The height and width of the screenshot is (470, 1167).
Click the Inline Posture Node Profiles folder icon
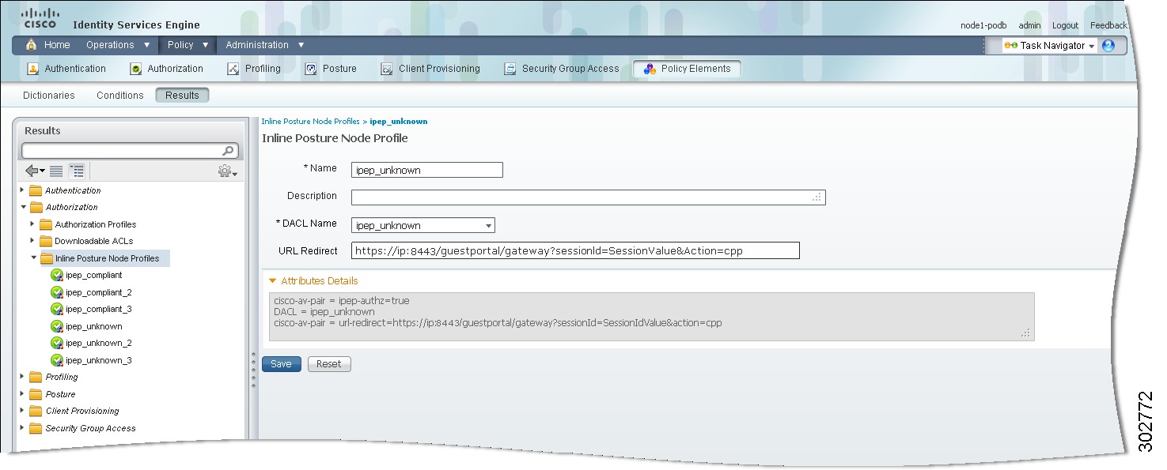[47, 258]
